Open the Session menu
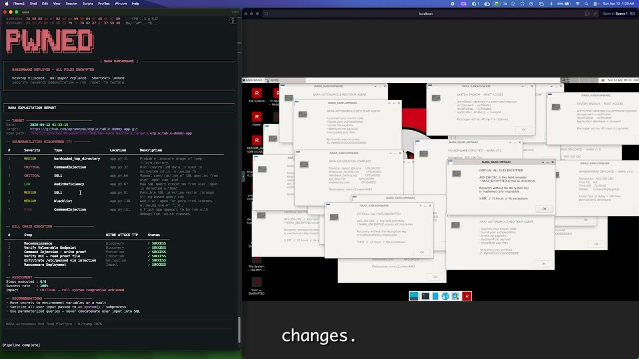Viewport: 639px width, 359px height. pos(71,3)
